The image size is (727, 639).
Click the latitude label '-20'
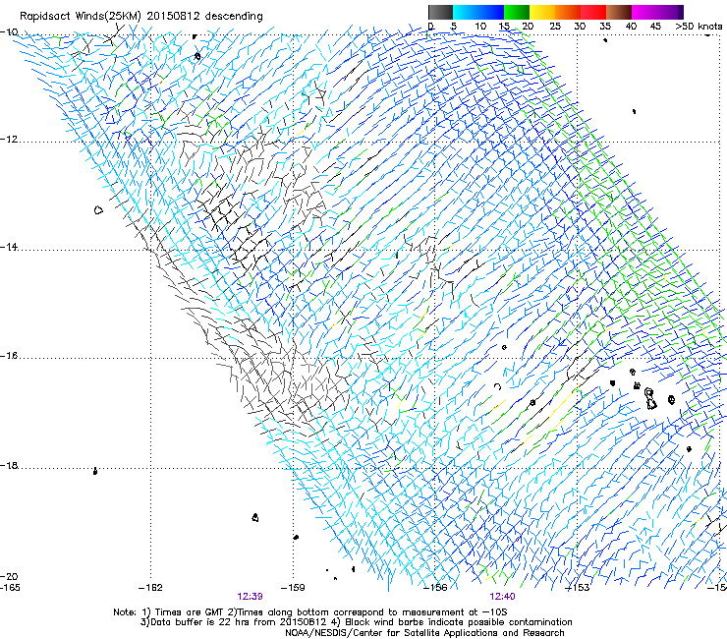(9, 576)
